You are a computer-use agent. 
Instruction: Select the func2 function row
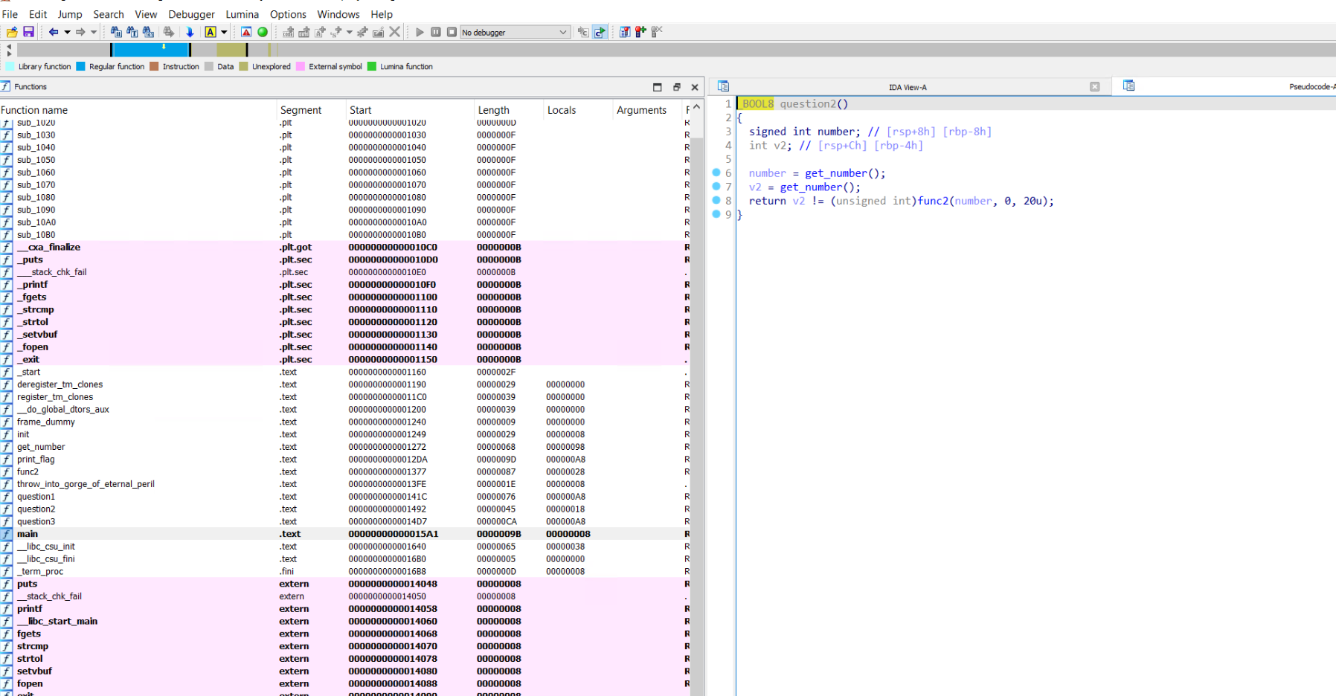[x=344, y=471]
